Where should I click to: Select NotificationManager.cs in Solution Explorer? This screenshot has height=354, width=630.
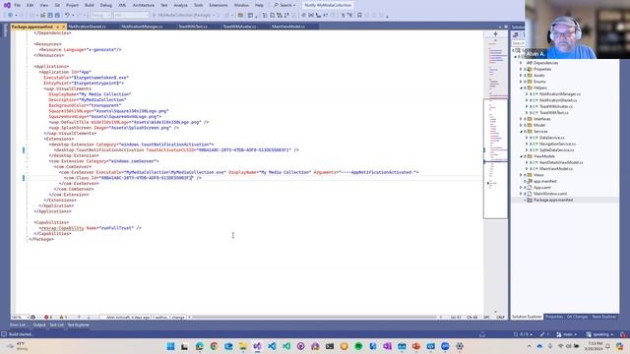(560, 94)
